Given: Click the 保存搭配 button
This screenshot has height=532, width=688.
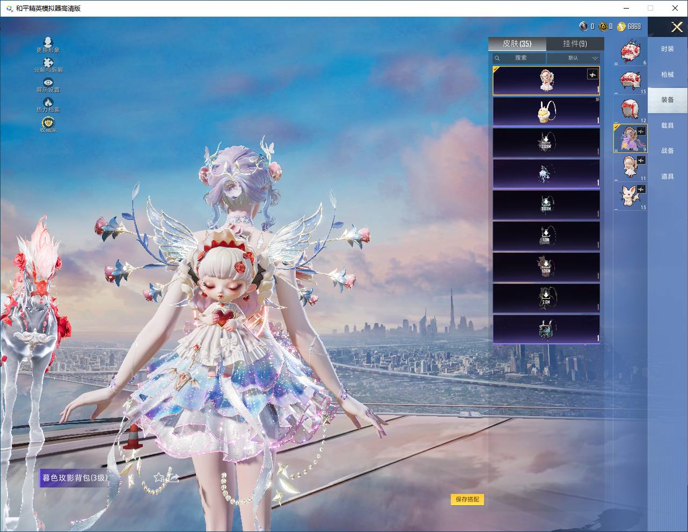Looking at the screenshot, I should 467,499.
